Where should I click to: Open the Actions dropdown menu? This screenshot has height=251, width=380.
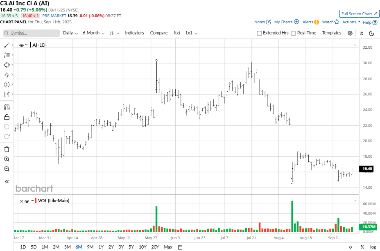351,22
